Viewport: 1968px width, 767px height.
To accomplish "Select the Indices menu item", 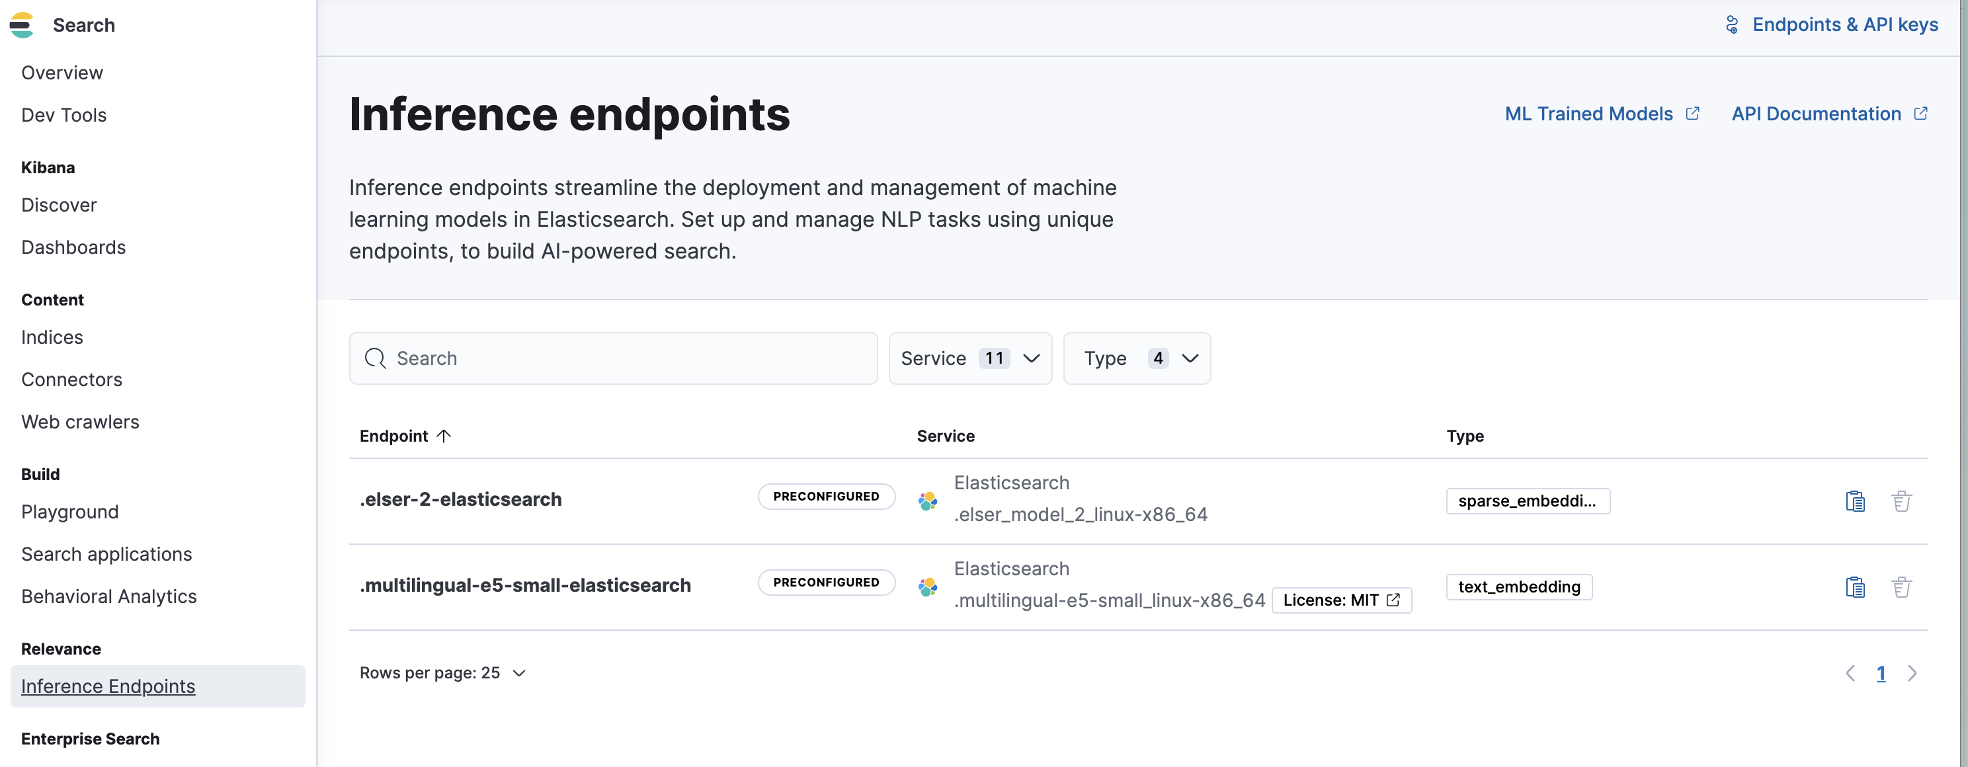I will 52,337.
